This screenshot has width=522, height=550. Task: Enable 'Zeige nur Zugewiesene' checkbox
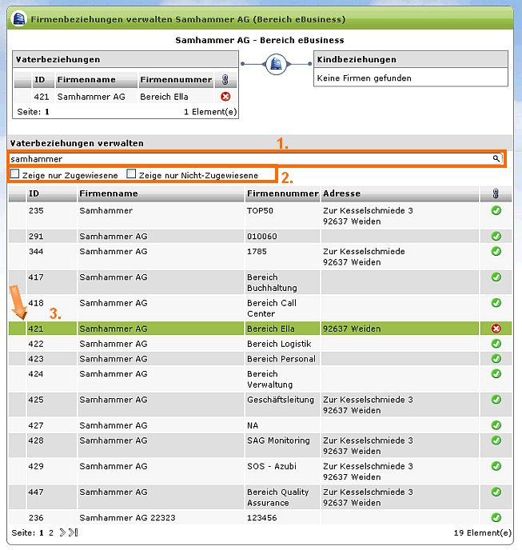(x=15, y=174)
